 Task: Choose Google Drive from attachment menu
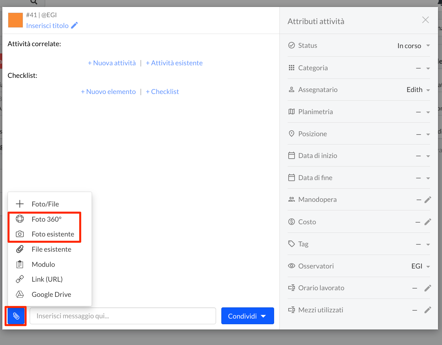[x=50, y=295]
